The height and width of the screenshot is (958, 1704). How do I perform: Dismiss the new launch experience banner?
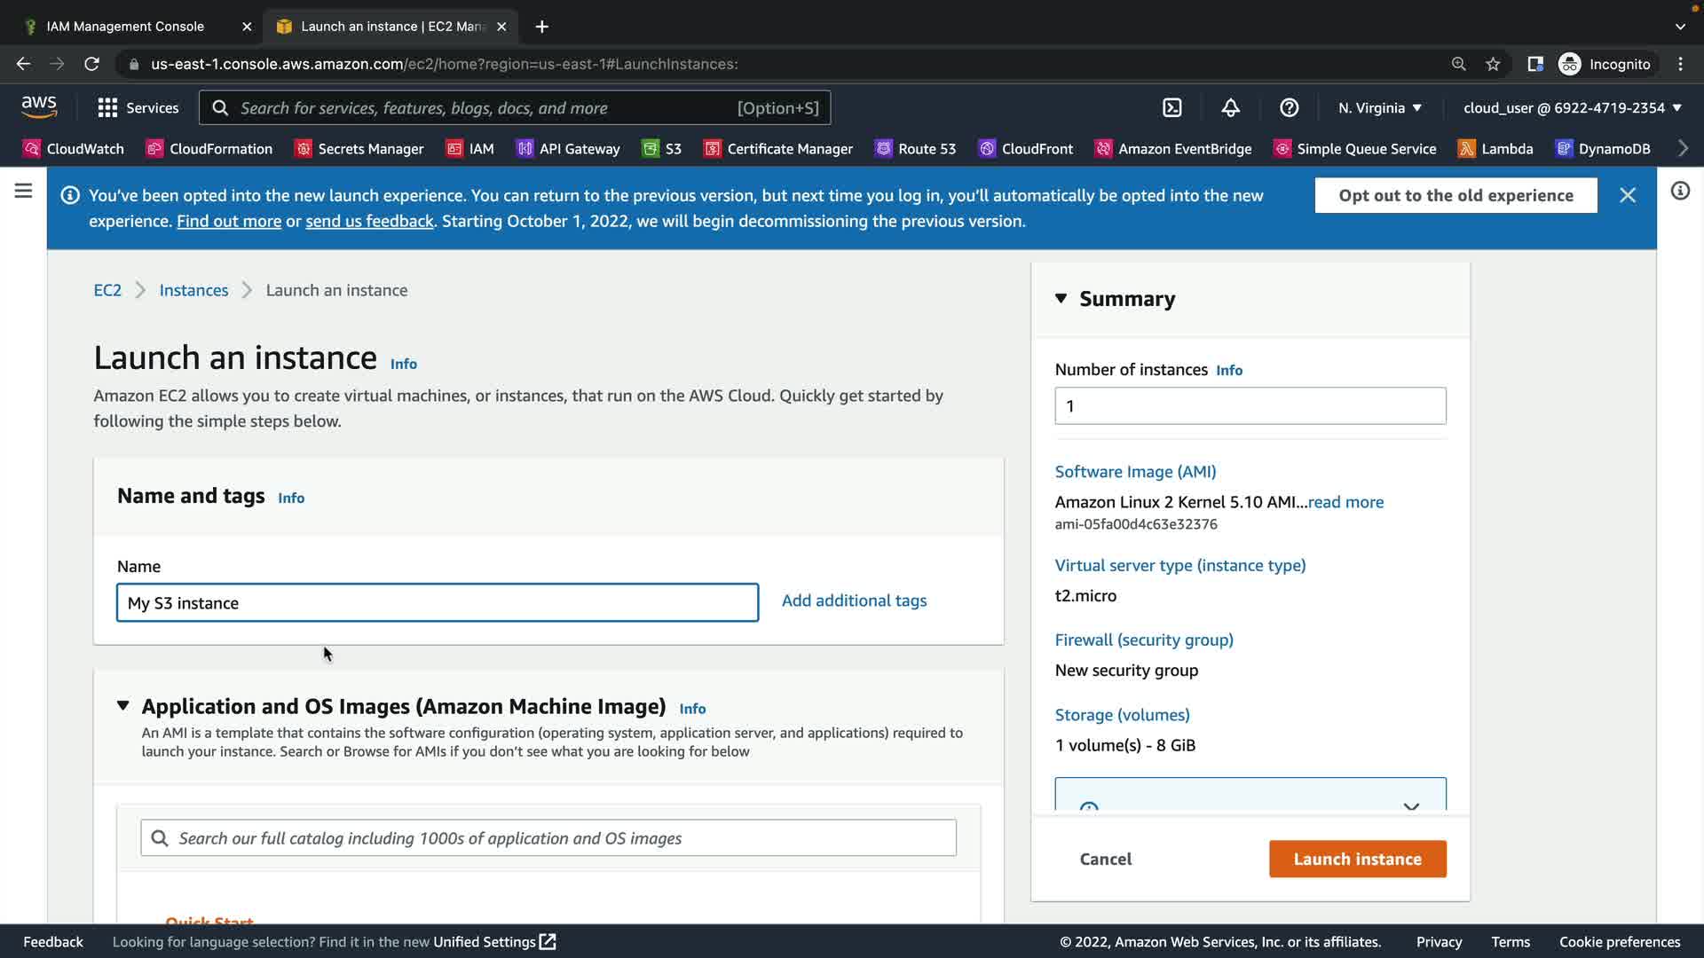[1627, 195]
